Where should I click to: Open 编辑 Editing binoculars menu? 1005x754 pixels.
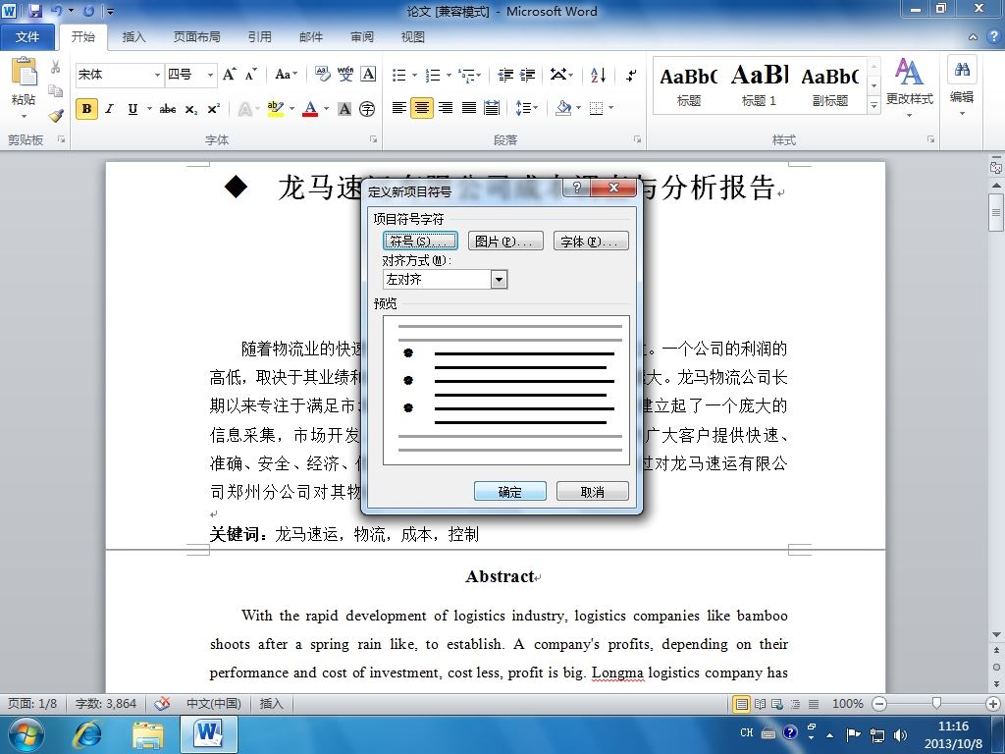tap(962, 86)
